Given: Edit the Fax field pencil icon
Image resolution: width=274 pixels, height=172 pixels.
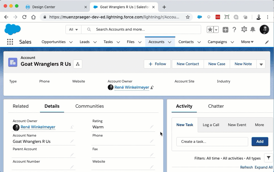Looking at the screenshot, I should (x=152, y=154).
